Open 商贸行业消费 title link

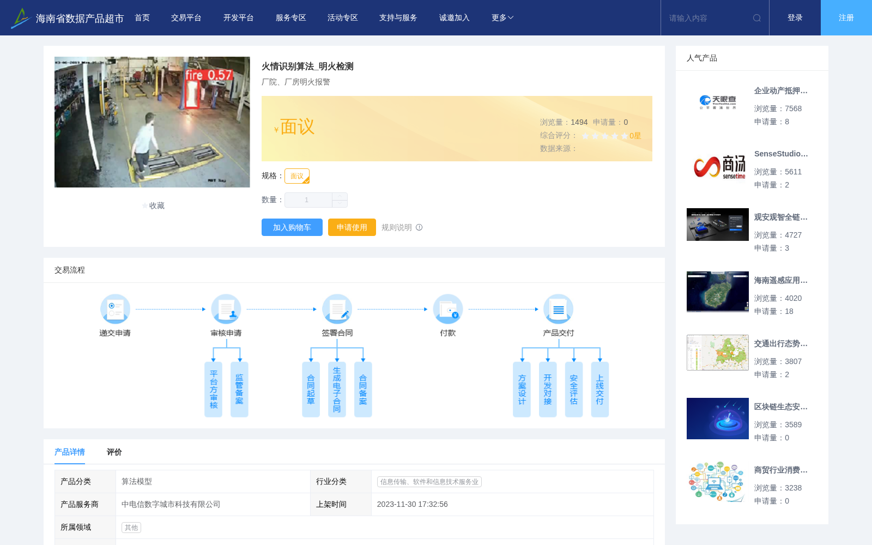781,470
